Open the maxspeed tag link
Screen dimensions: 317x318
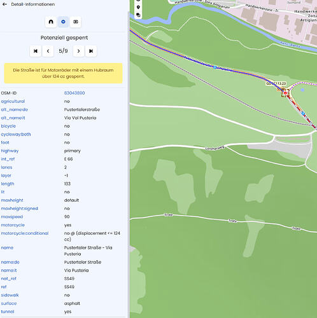pyautogui.click(x=12, y=217)
